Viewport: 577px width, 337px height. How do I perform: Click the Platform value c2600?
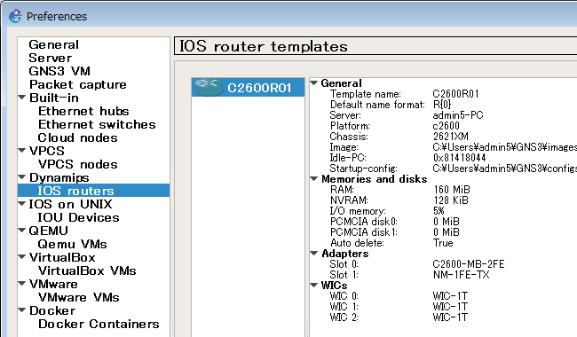(447, 126)
